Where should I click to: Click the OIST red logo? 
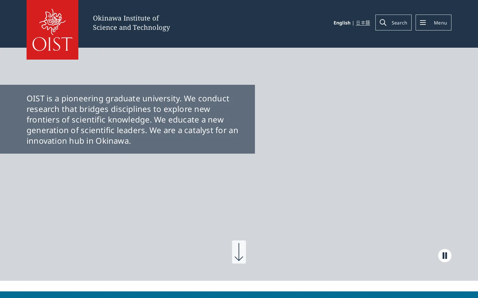click(x=52, y=30)
